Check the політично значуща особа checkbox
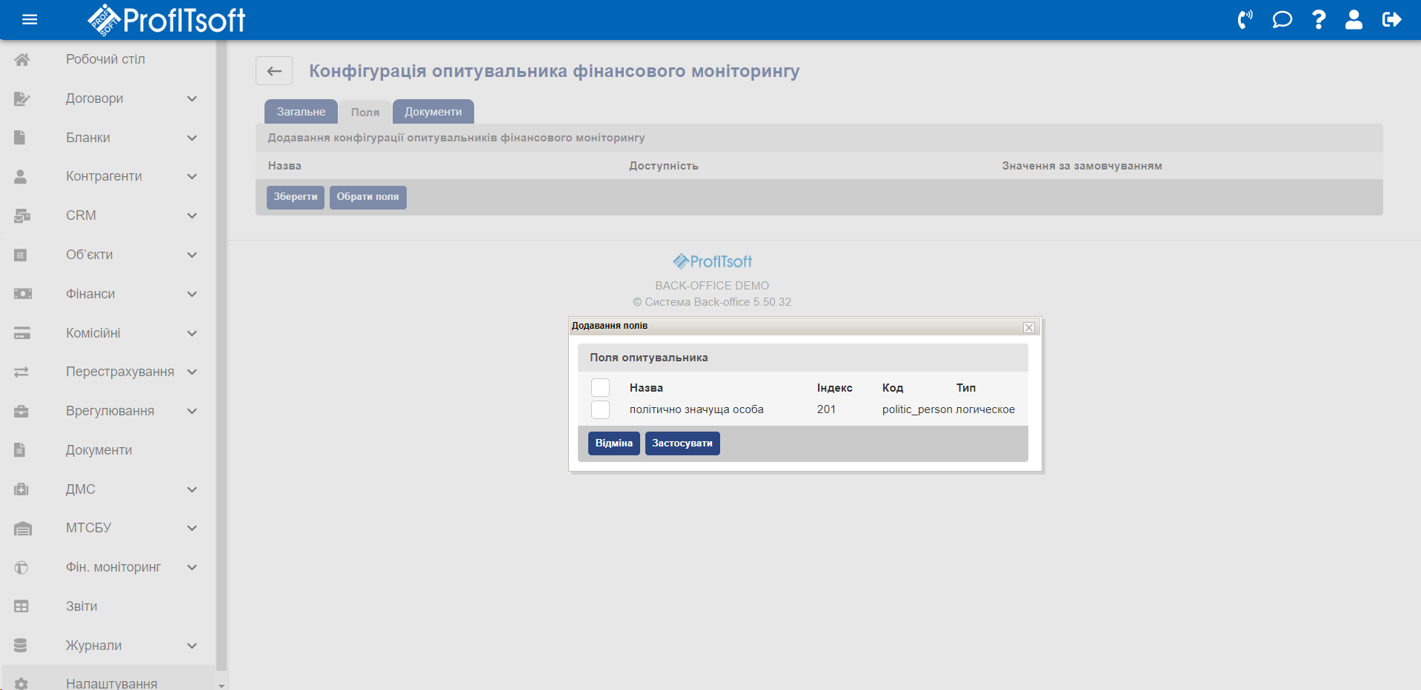The image size is (1421, 690). [600, 410]
